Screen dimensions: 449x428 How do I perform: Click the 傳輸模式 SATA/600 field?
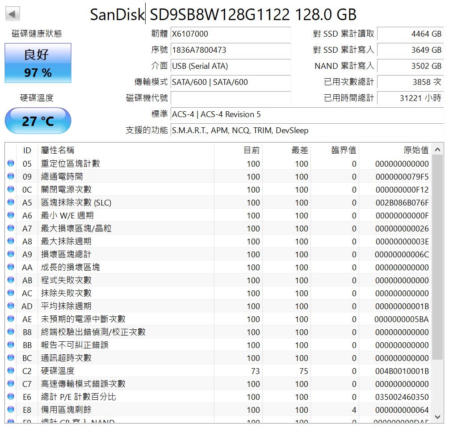click(231, 82)
